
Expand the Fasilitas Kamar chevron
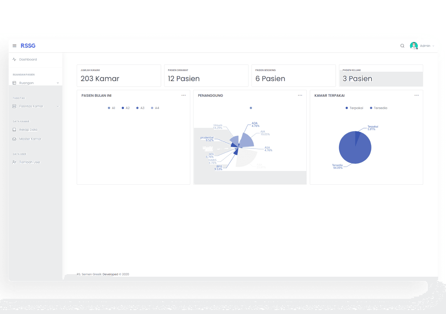[x=58, y=106]
